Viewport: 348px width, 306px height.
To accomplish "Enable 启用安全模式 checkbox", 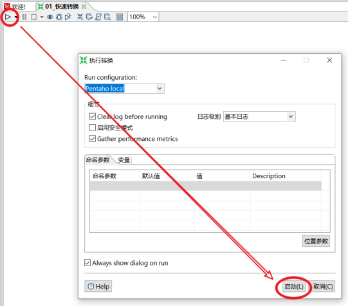I will click(x=93, y=127).
